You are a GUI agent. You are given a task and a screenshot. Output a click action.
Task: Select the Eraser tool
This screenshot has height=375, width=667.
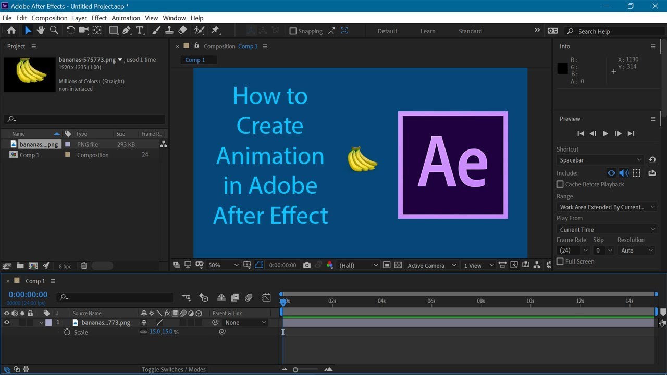point(182,31)
